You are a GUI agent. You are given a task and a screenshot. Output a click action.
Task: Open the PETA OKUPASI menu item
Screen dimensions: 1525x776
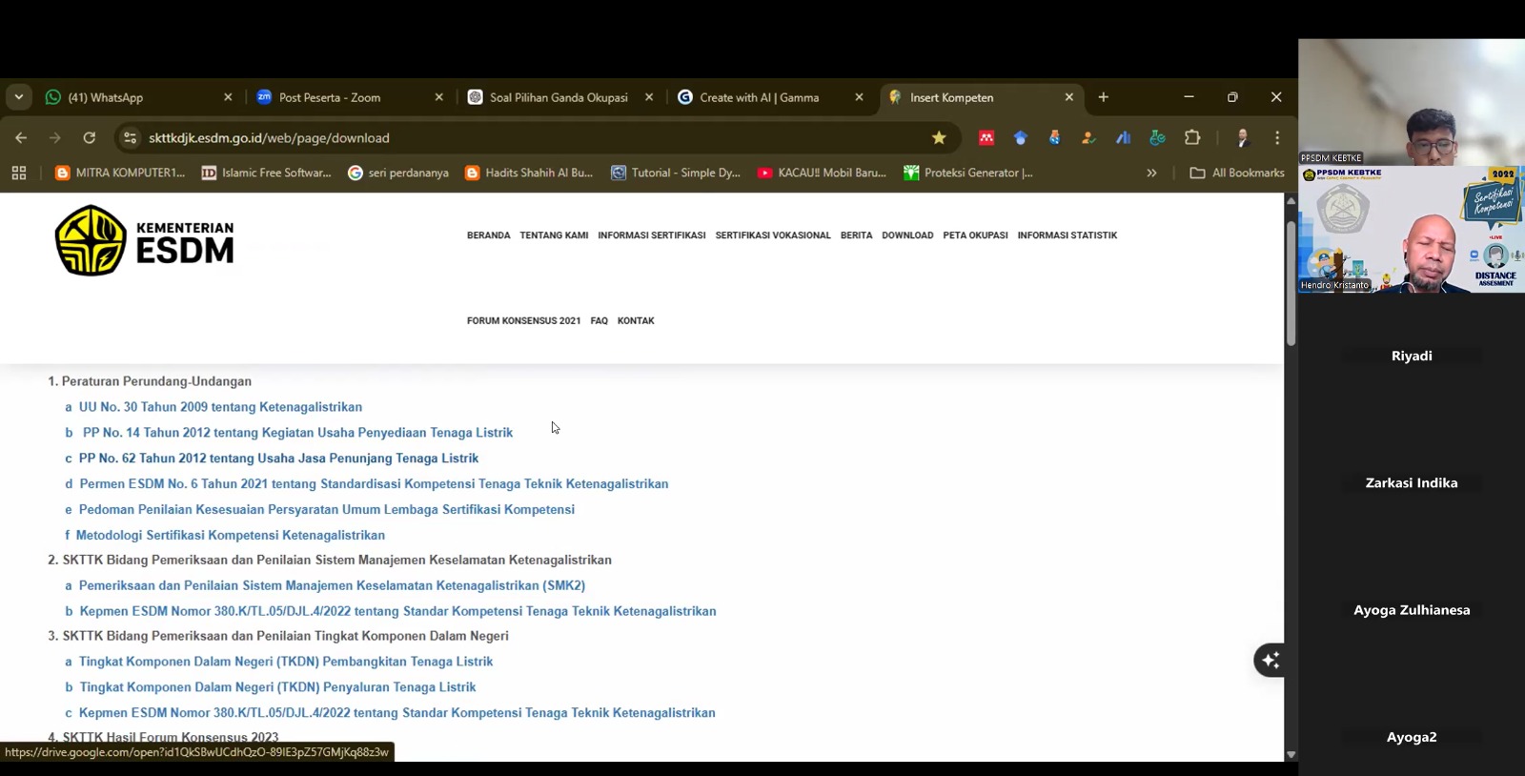pos(975,235)
